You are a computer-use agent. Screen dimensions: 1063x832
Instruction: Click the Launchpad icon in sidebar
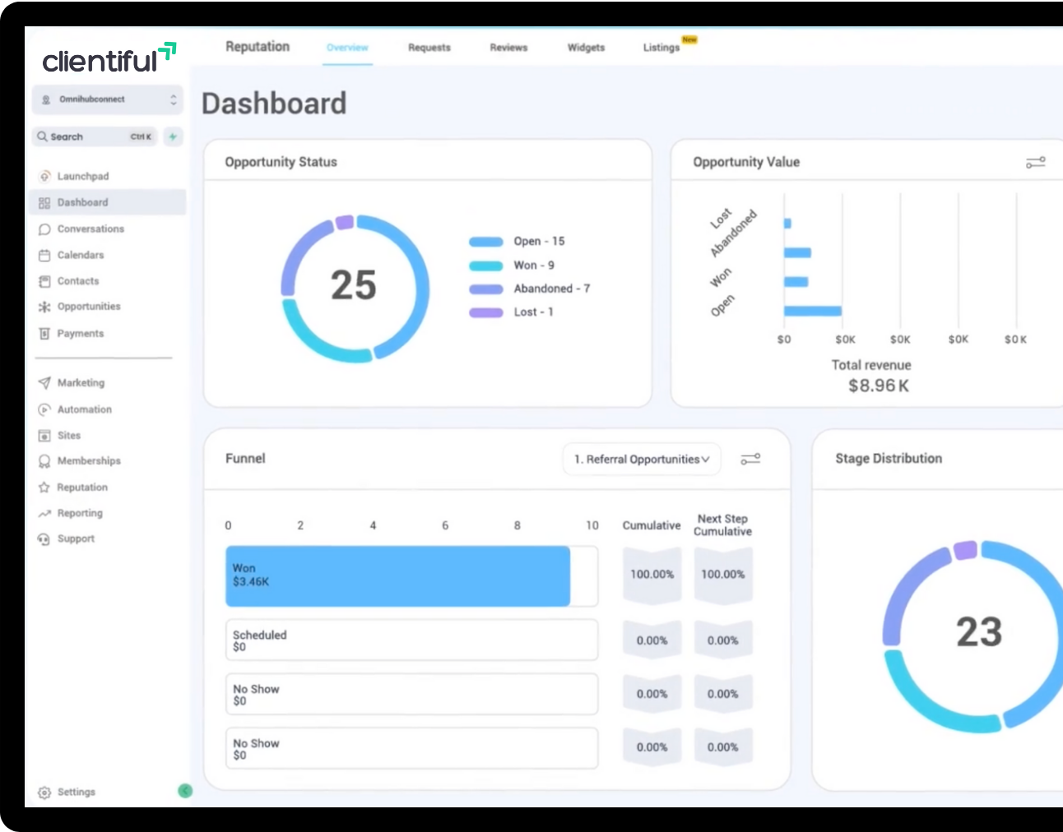pos(44,176)
